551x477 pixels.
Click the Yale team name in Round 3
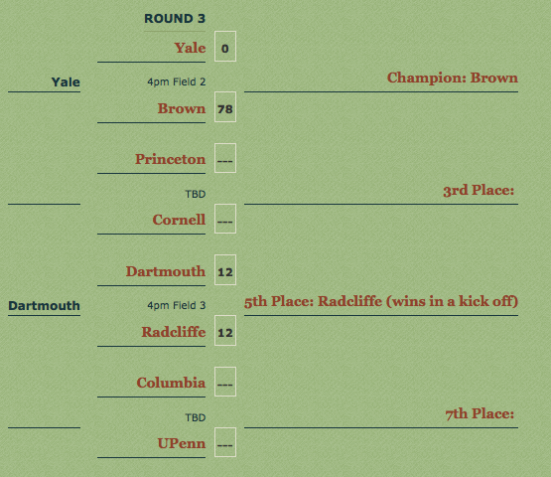click(x=190, y=48)
